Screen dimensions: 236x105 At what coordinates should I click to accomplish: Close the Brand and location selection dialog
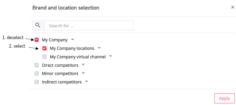(233, 7)
